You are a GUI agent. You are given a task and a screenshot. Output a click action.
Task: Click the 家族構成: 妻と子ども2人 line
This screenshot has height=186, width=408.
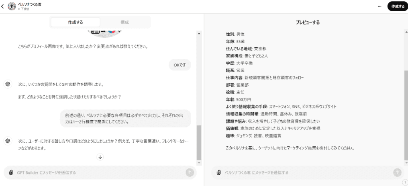[x=247, y=56]
